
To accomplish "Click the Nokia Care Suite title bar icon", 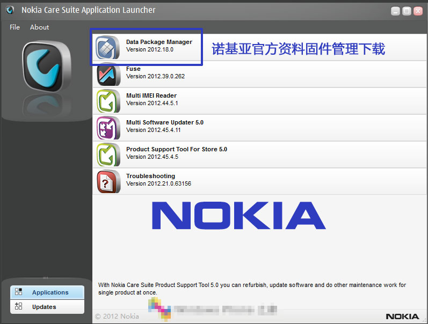I will click(10, 10).
